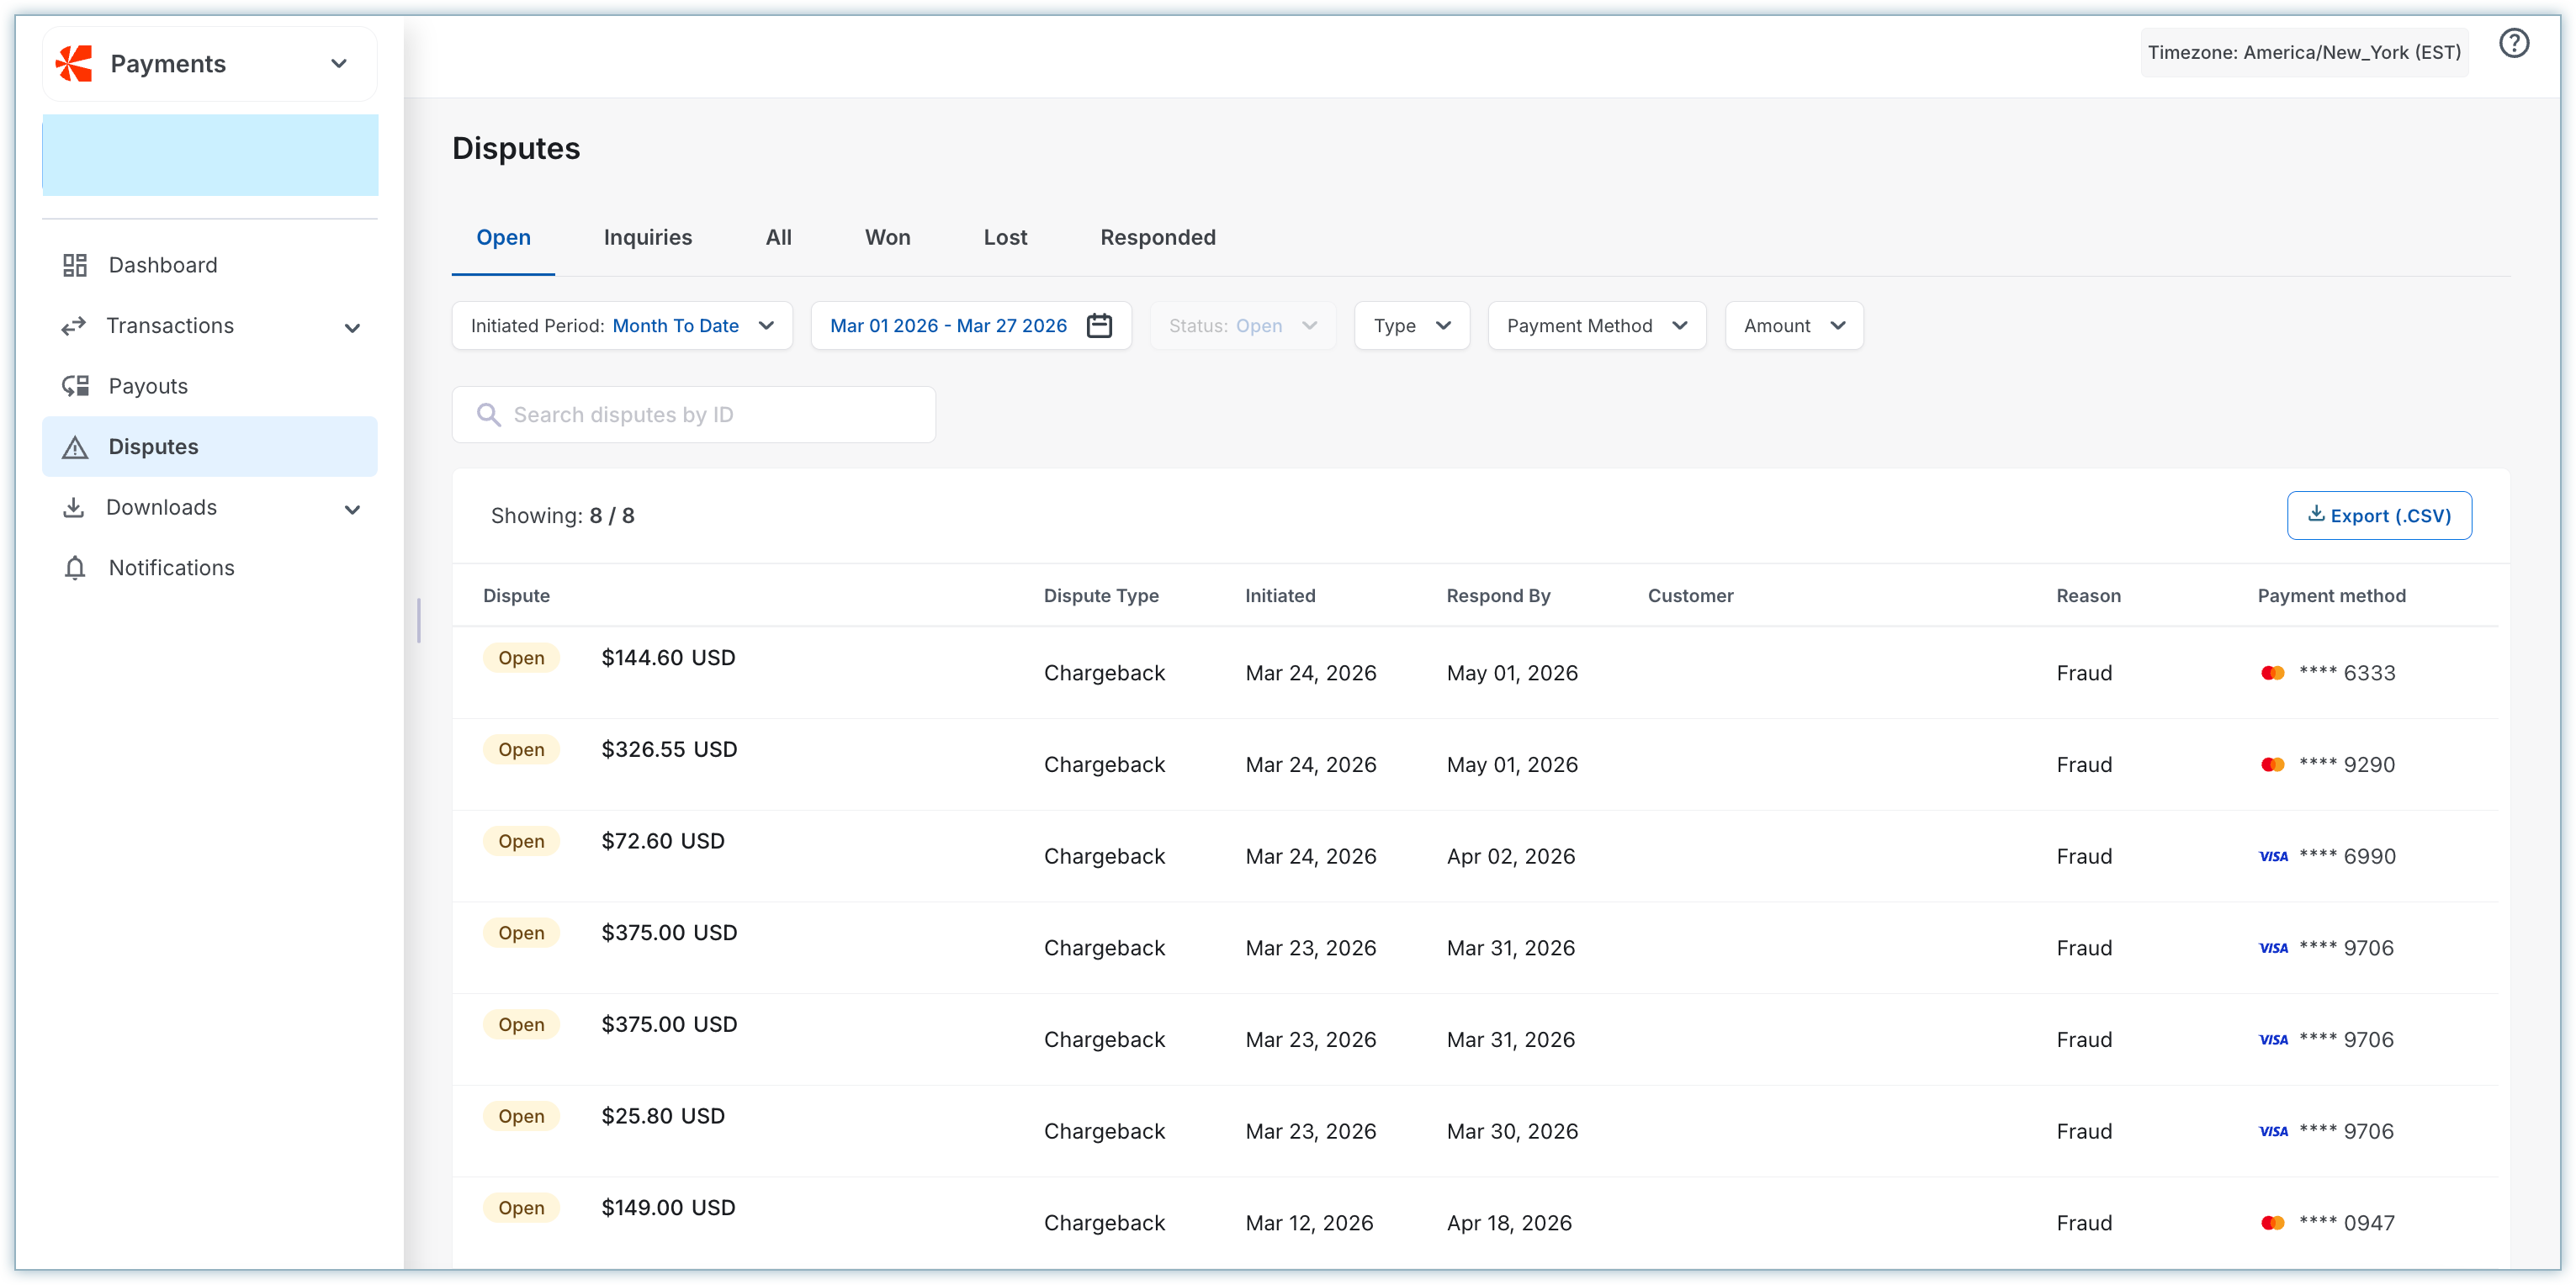
Task: Focus the Search disputes by ID field
Action: click(694, 415)
